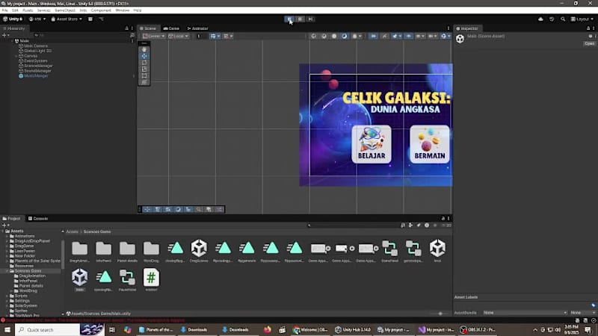Click the BELAJAR button in Scene view
Image resolution: width=598 pixels, height=336 pixels.
(372, 144)
